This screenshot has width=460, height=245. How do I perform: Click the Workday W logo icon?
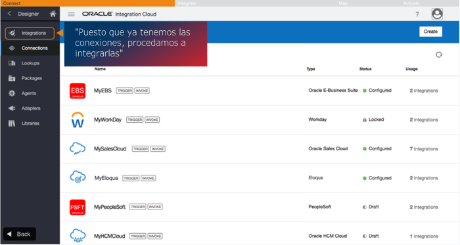pos(78,120)
